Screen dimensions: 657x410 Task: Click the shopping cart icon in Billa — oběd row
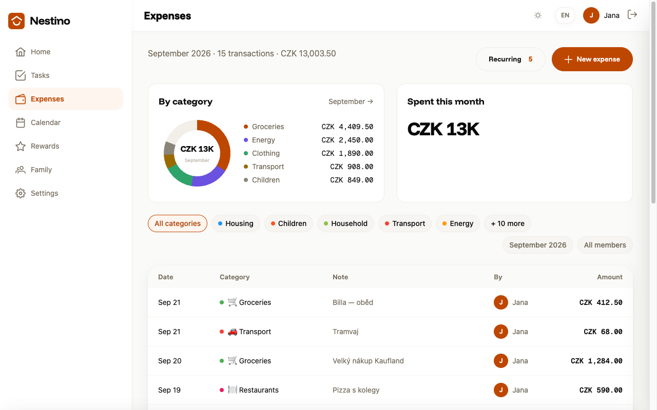233,302
